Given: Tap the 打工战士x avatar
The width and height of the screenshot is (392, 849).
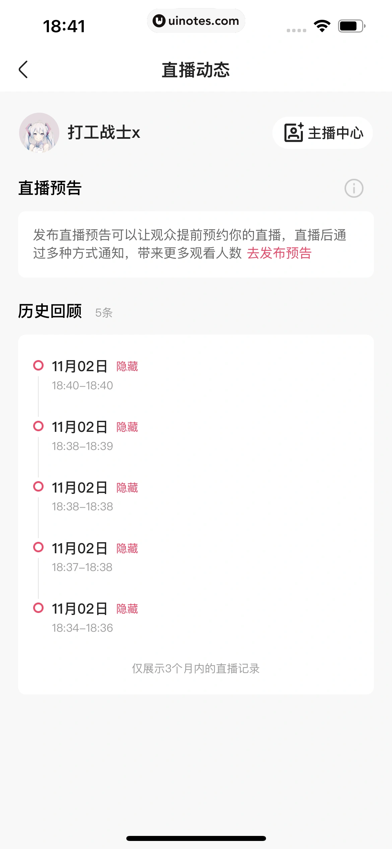Looking at the screenshot, I should coord(39,133).
